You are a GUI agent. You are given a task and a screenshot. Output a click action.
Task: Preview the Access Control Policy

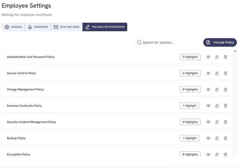click(208, 73)
